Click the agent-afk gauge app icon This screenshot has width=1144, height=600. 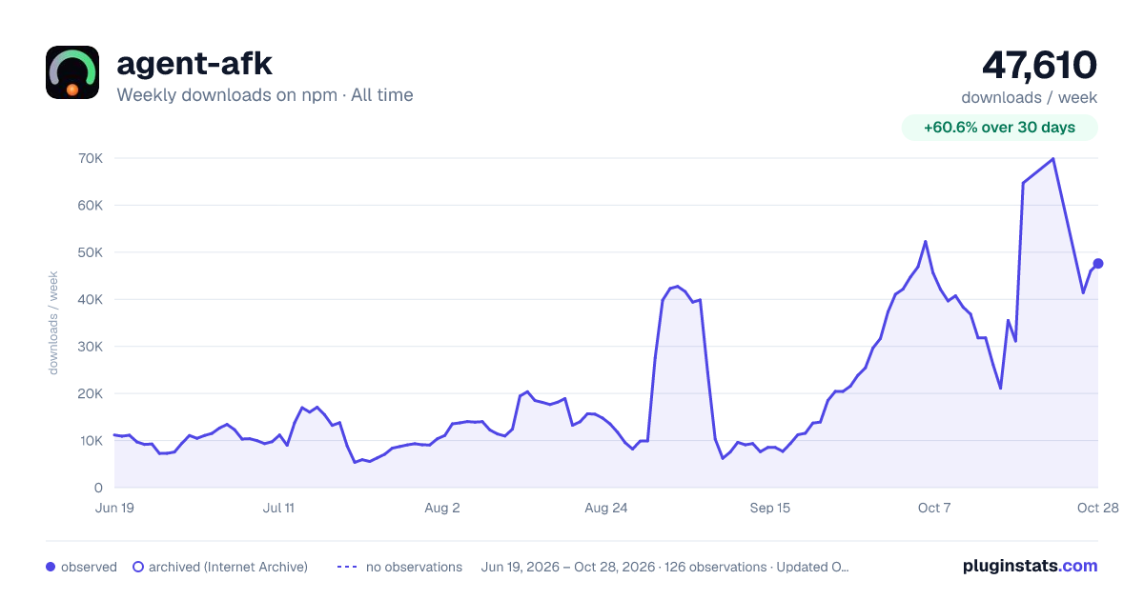[x=72, y=72]
